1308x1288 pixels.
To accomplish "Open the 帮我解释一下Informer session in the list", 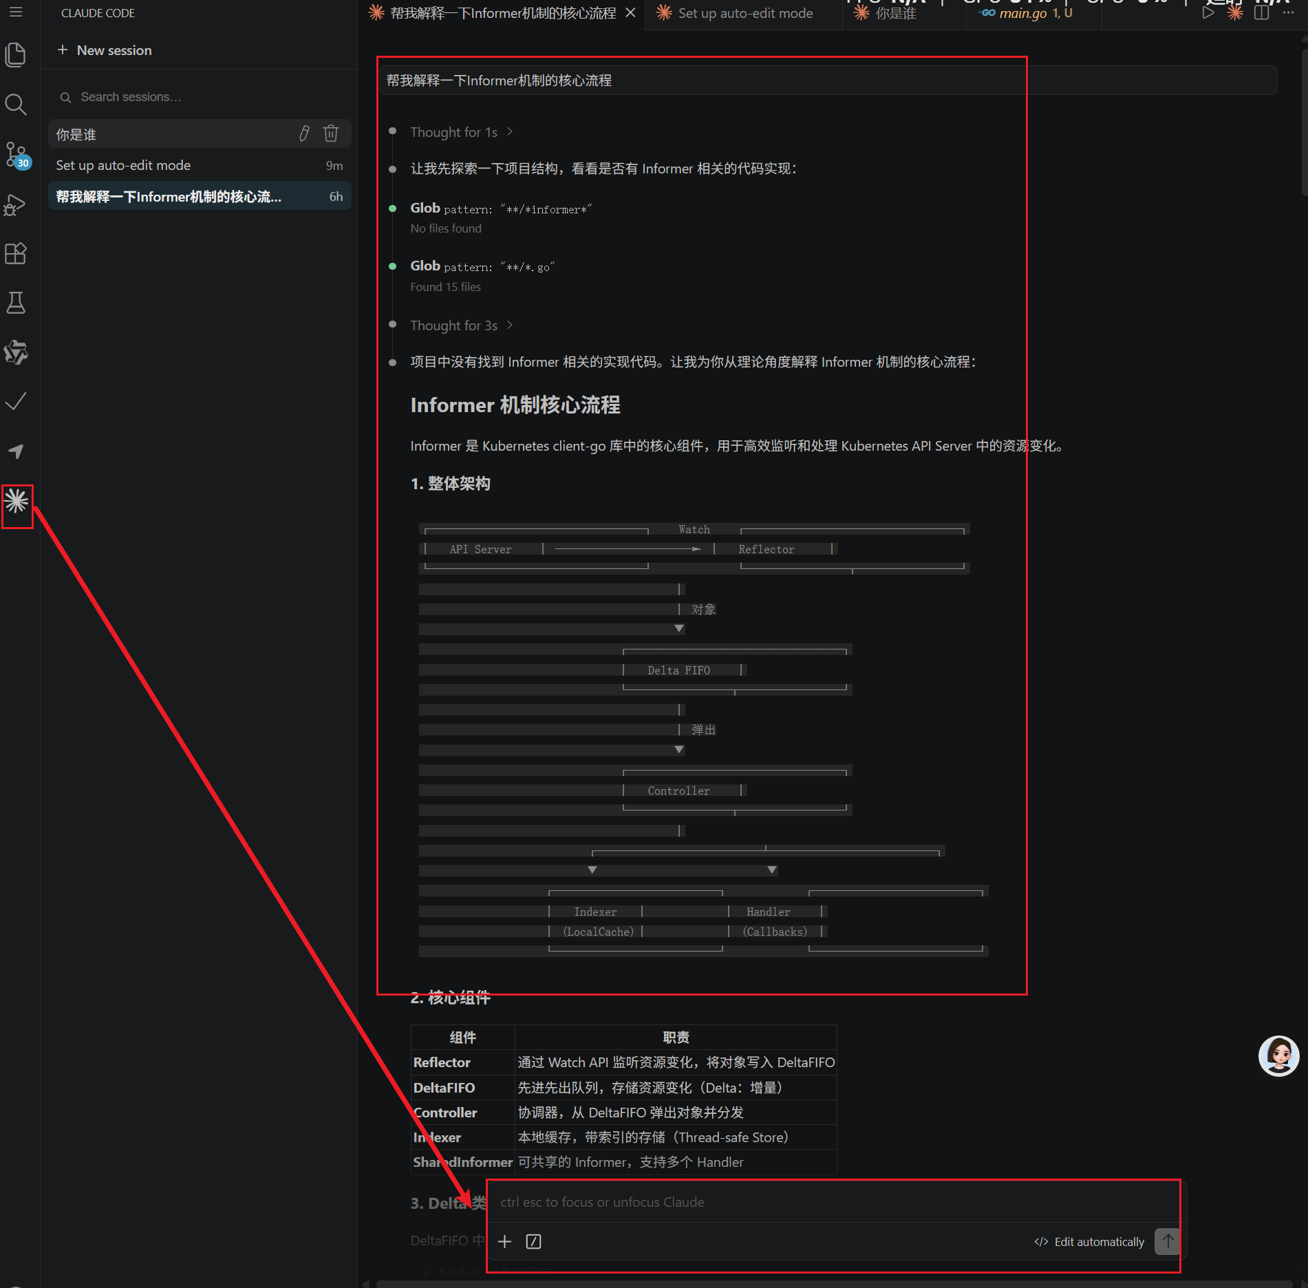I will (x=200, y=197).
